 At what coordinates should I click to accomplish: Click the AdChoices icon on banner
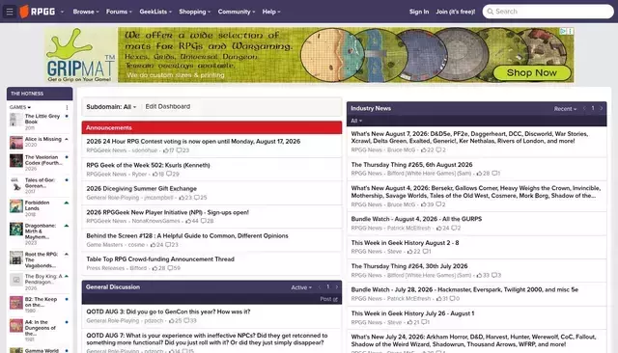point(563,31)
